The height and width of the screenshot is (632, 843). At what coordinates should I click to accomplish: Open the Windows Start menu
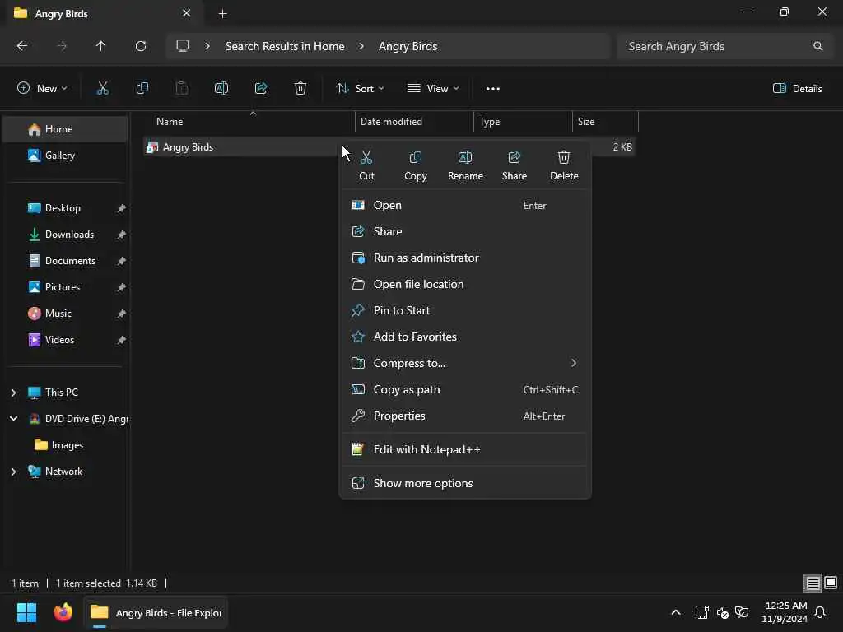(26, 612)
